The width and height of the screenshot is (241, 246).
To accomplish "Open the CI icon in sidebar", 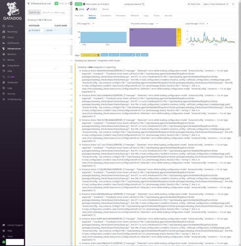I will coord(3,77).
